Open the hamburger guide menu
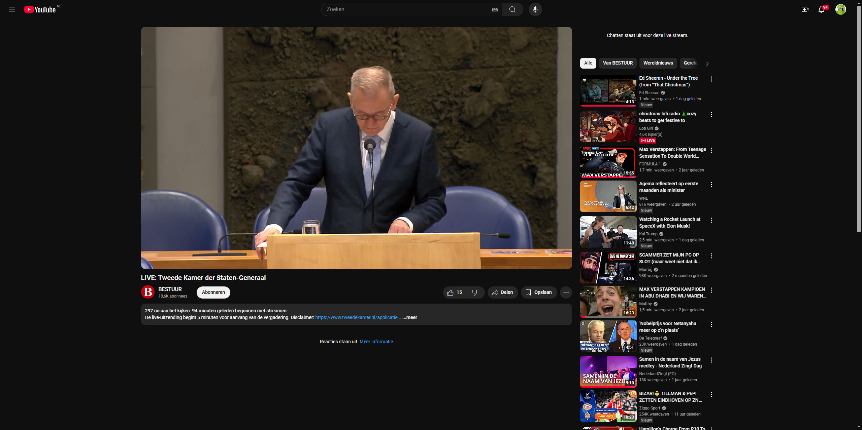Screen dimensions: 862x430 [12, 9]
